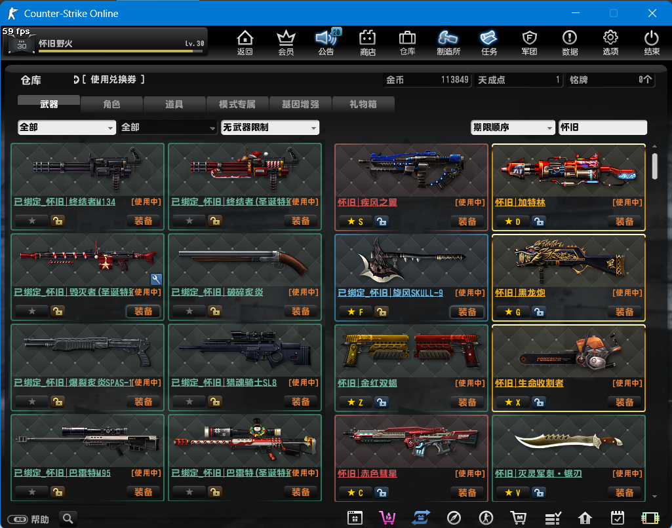Image resolution: width=672 pixels, height=528 pixels.
Task: Click the wrench icon on 毁灭者 weapon
Action: click(156, 279)
